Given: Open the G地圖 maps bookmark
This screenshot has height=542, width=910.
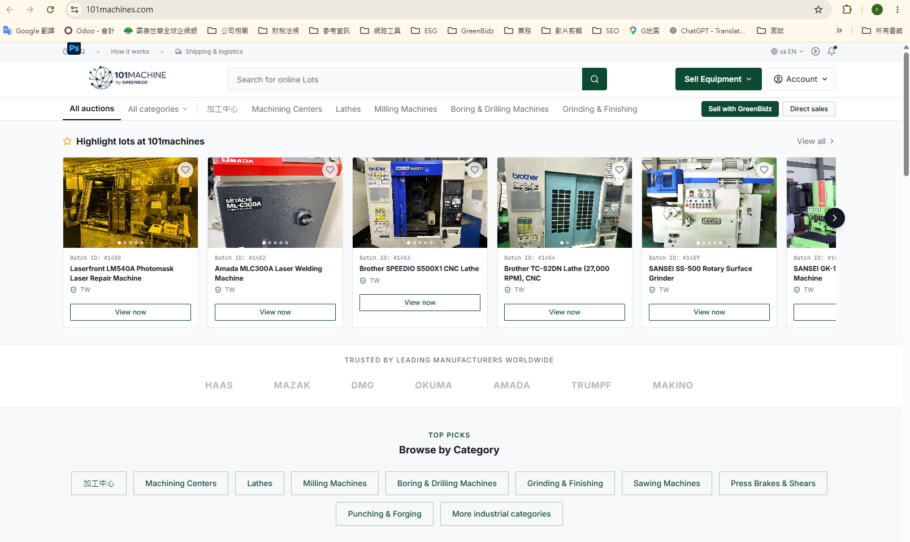Looking at the screenshot, I should 644,30.
